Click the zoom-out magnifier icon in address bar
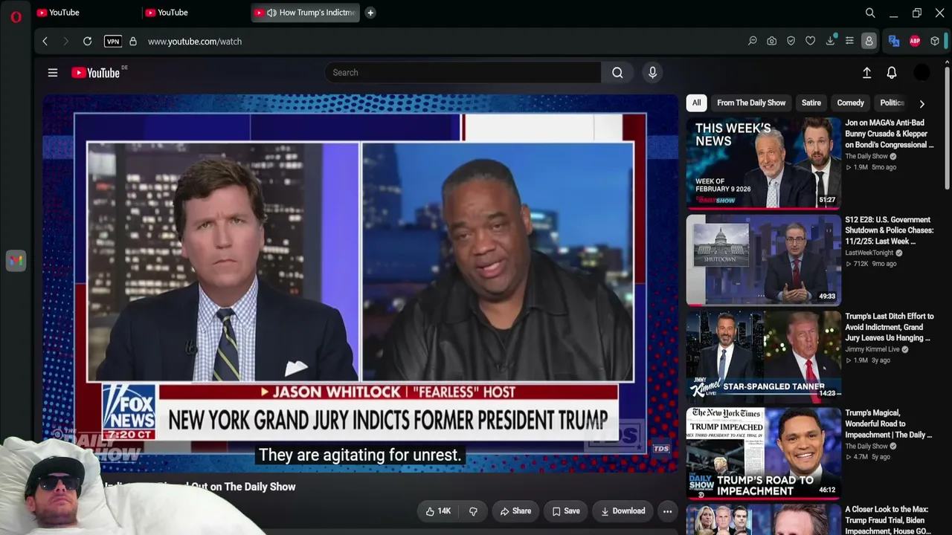The width and height of the screenshot is (952, 535). coord(753,42)
